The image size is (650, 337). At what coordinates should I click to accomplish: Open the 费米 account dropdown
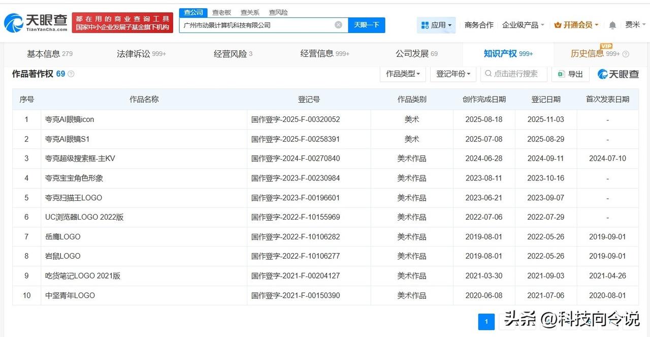pos(635,25)
